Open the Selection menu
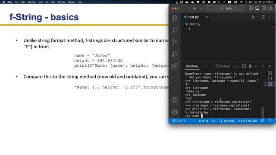The image size is (276, 155). click(x=31, y=2)
